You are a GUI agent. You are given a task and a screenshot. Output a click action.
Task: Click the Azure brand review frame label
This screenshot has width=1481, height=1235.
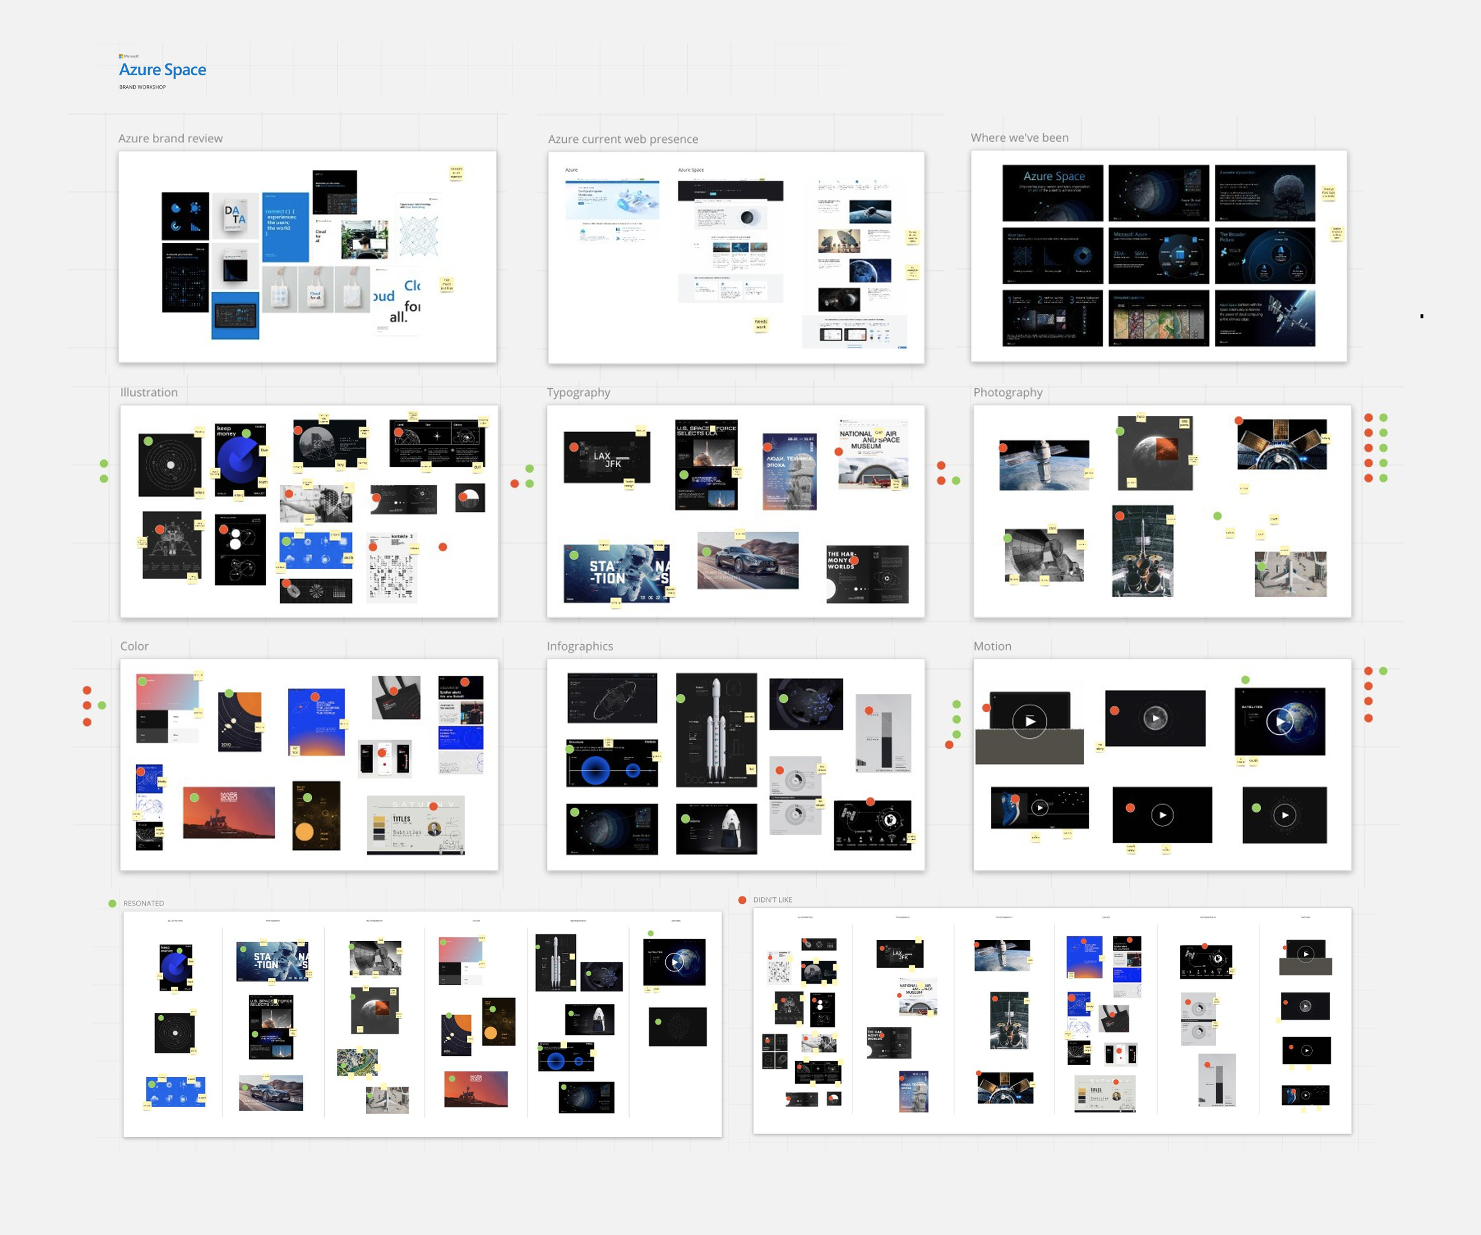171,138
